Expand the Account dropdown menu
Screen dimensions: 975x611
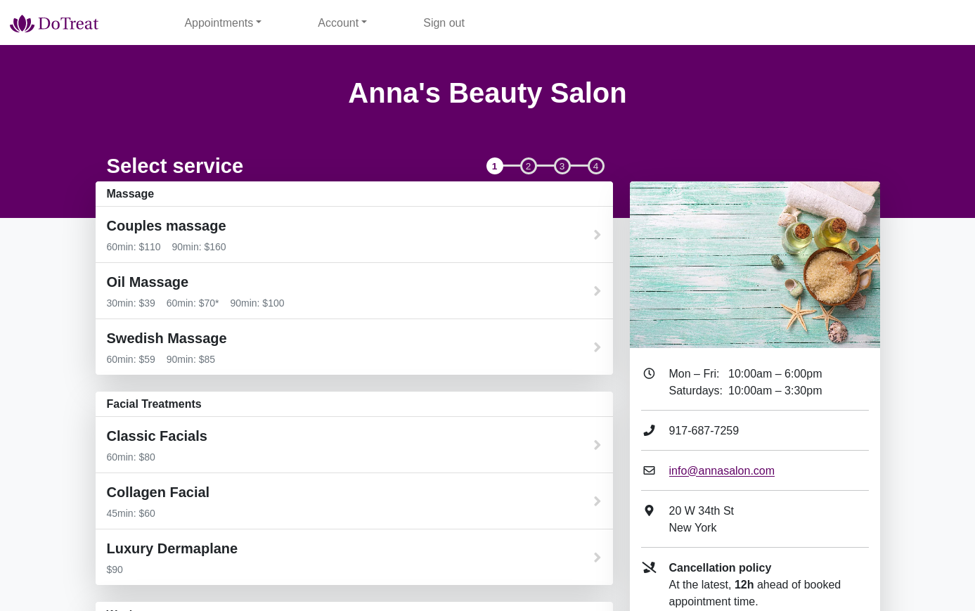342,23
